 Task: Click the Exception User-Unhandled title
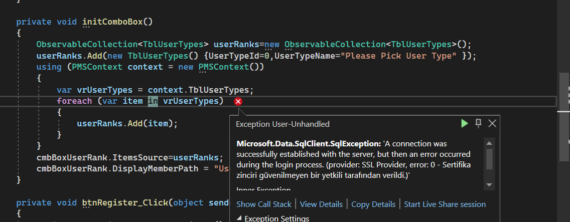[282, 124]
